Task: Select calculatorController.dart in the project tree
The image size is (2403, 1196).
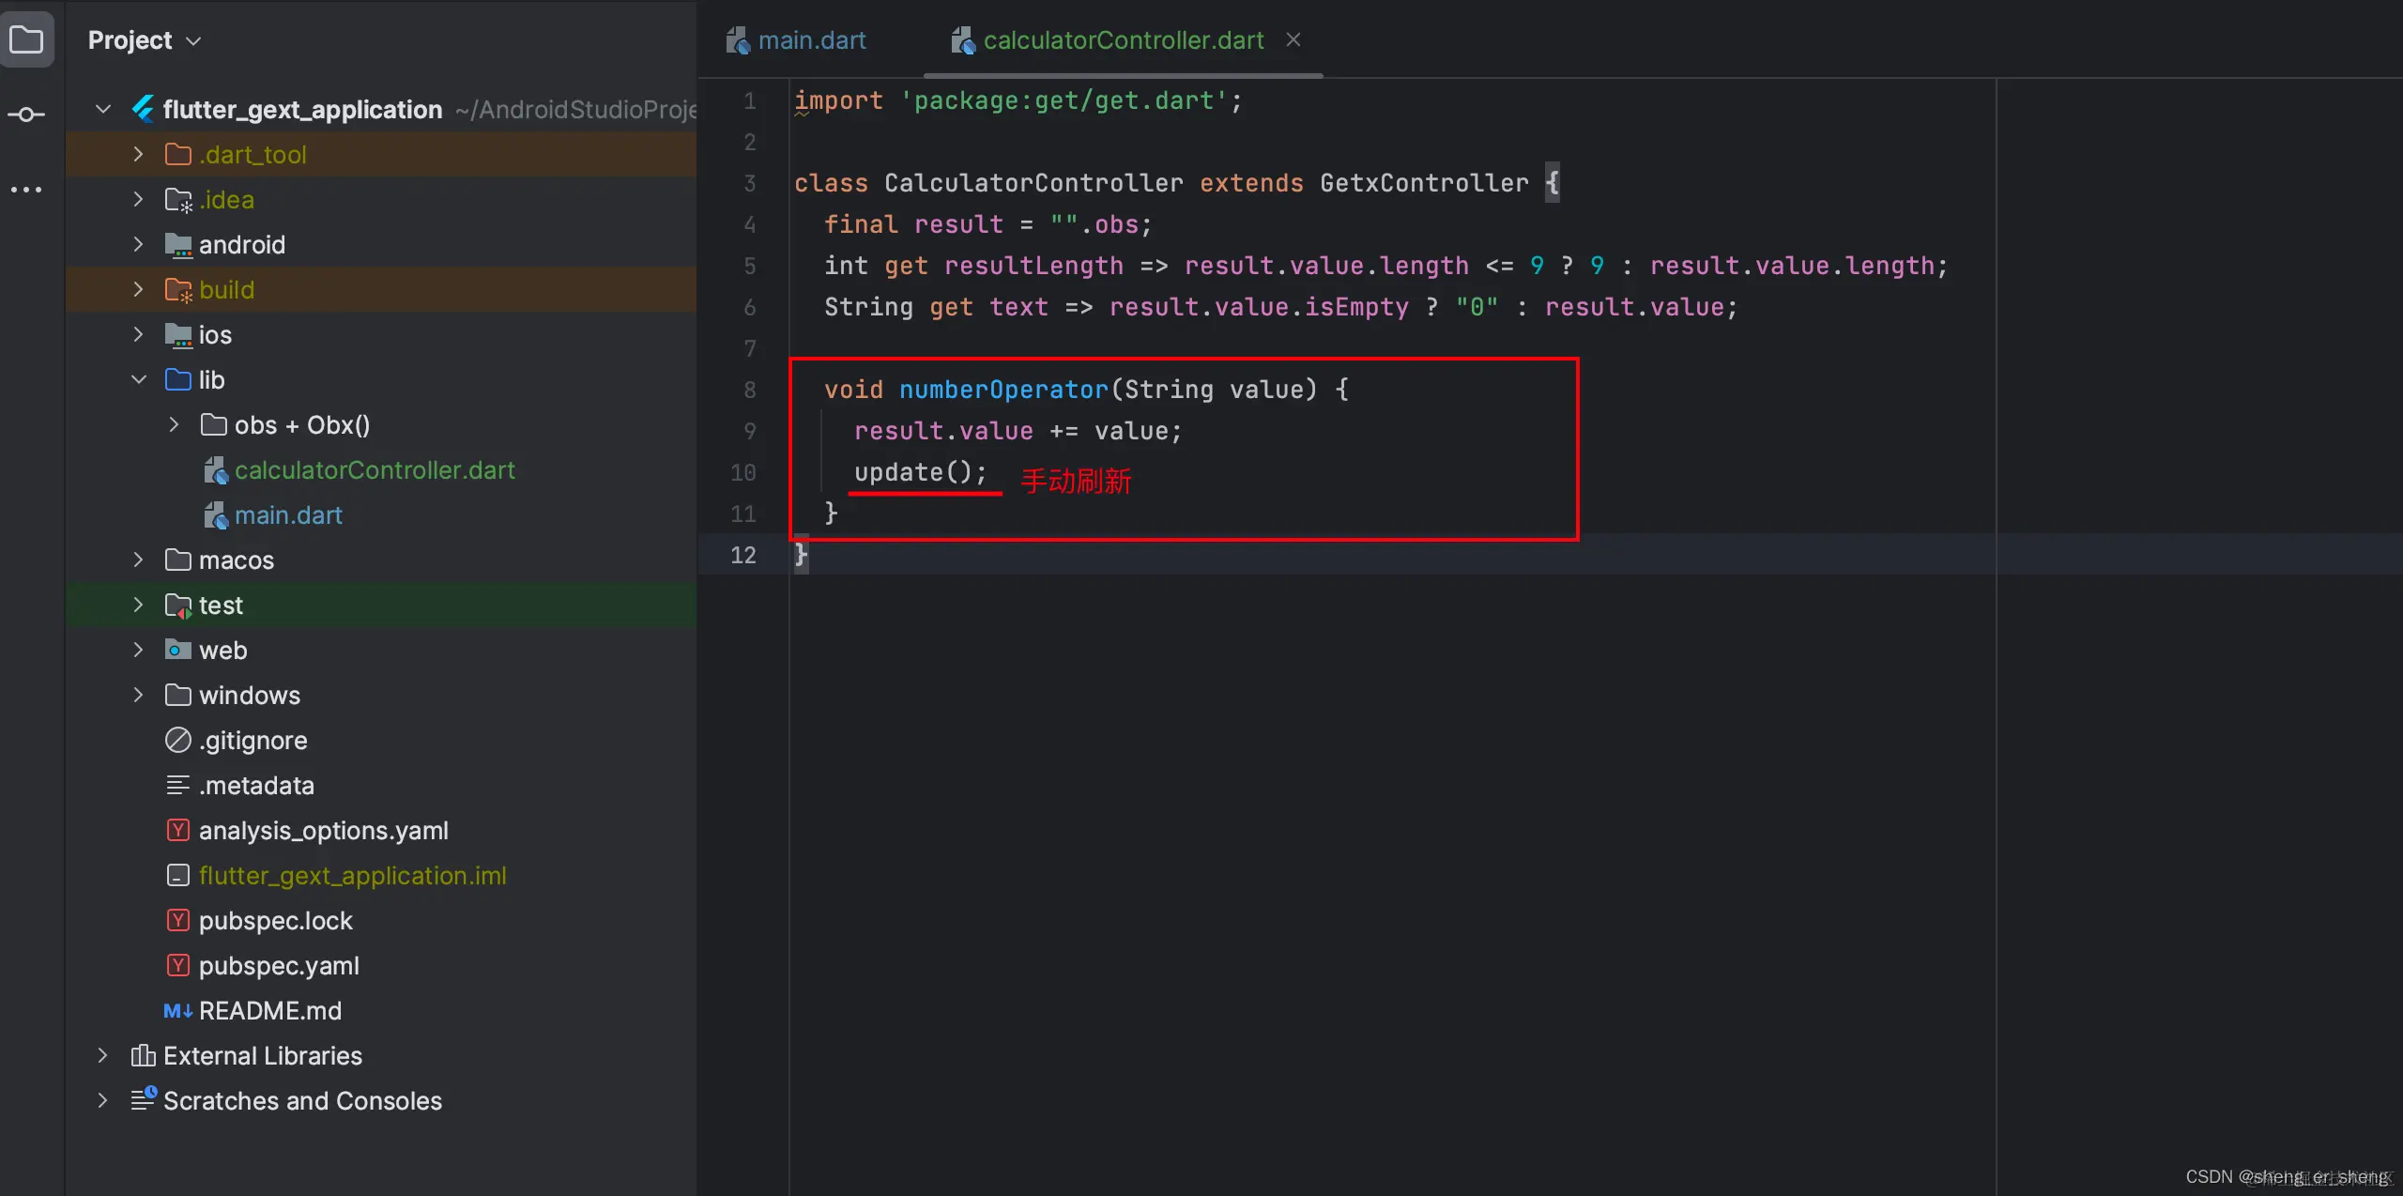Action: (x=374, y=470)
